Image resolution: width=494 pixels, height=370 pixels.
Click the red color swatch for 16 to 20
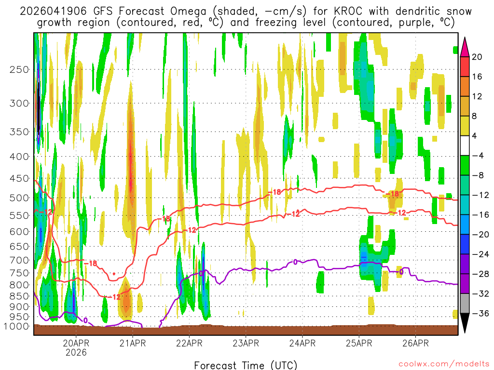465,66
